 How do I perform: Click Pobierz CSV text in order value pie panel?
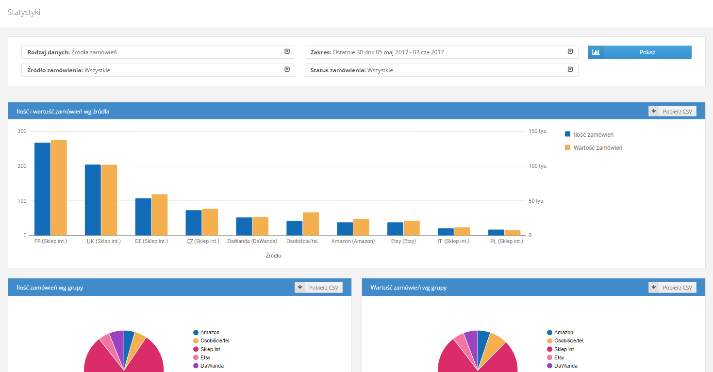pyautogui.click(x=678, y=288)
